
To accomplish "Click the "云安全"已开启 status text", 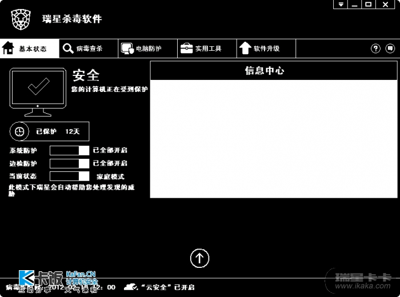I will click(x=168, y=287).
